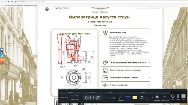Share page on Twitter
The width and height of the screenshot is (188, 105).
pyautogui.click(x=2, y=56)
